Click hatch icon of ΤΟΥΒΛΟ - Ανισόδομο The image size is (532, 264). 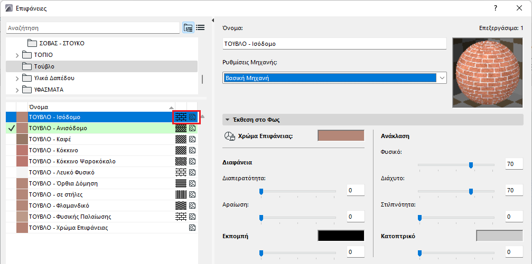pos(181,128)
